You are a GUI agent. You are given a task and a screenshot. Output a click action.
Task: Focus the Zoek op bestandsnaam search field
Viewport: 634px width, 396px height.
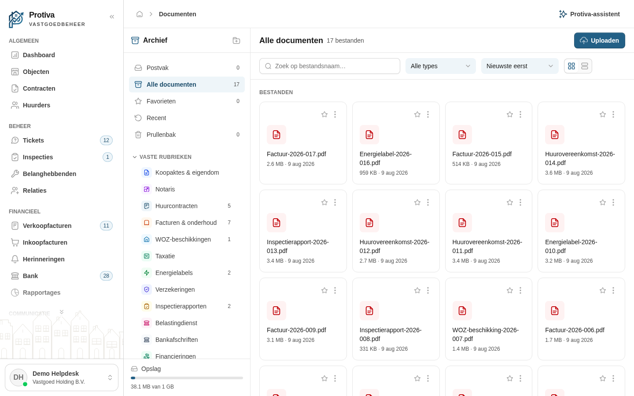[x=330, y=66]
